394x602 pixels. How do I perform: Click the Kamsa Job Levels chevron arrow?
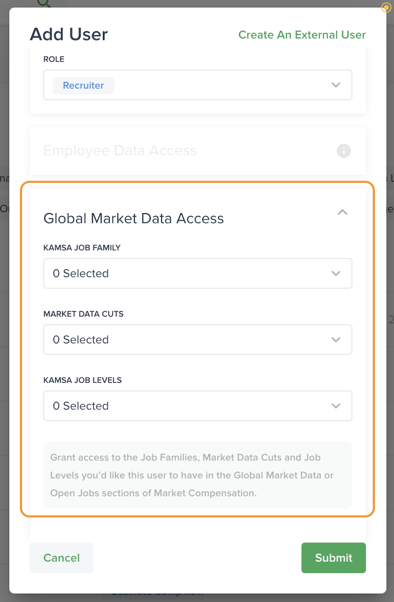(x=336, y=406)
